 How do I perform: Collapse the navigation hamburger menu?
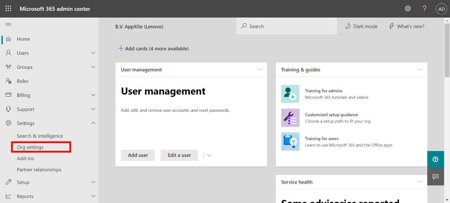click(x=8, y=24)
